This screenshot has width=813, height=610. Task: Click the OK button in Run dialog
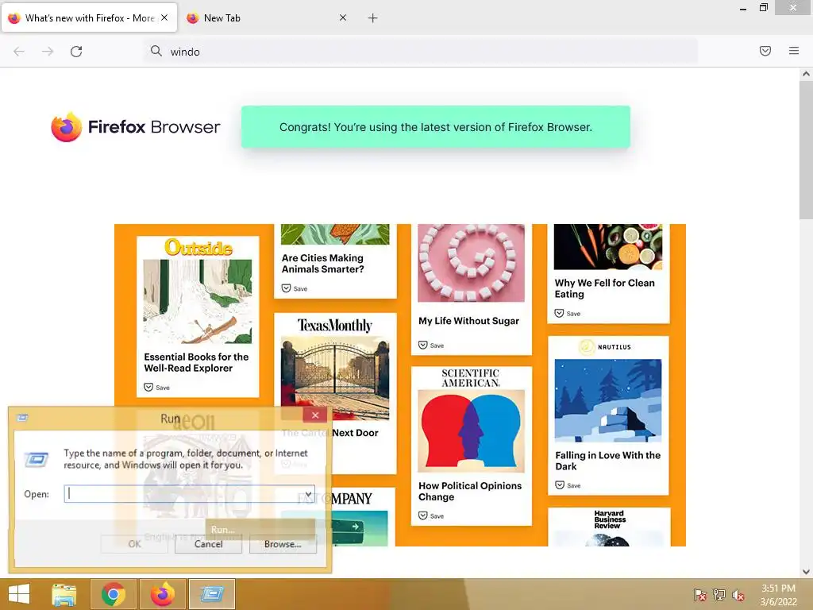(134, 544)
